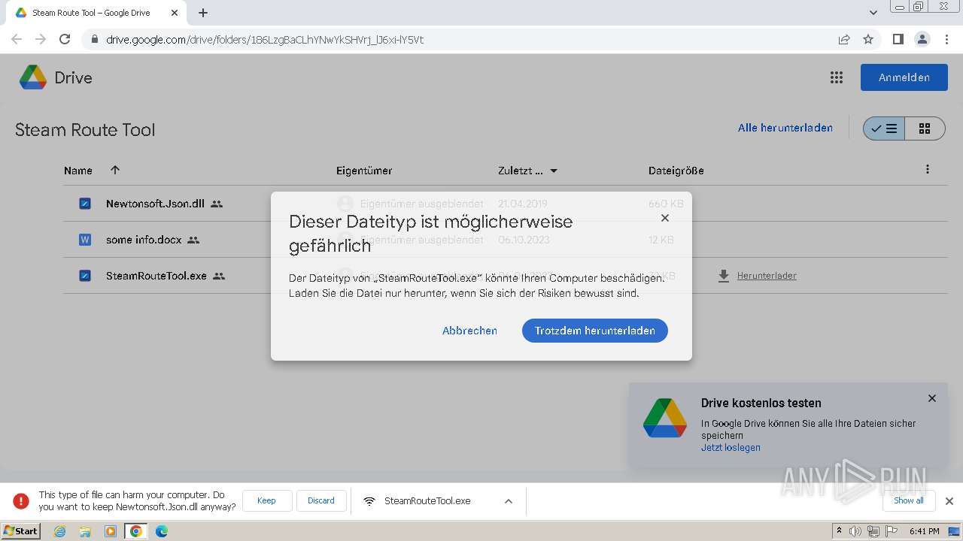Discard the Newtonsoft.Json.dll download
This screenshot has height=541, width=963.
(x=321, y=500)
